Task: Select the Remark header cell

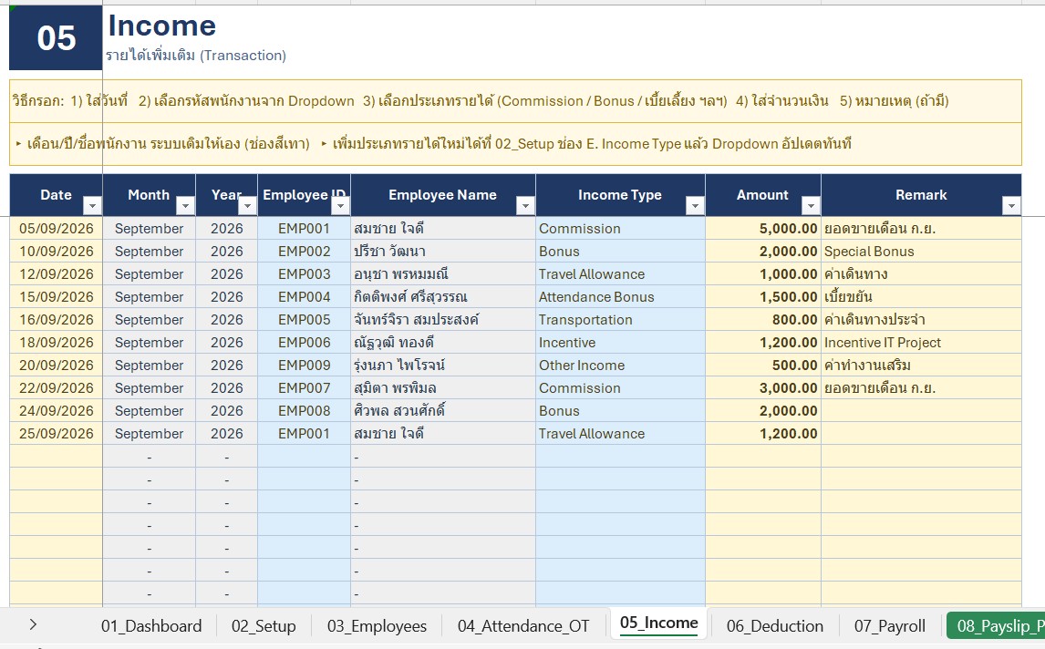Action: click(x=922, y=195)
